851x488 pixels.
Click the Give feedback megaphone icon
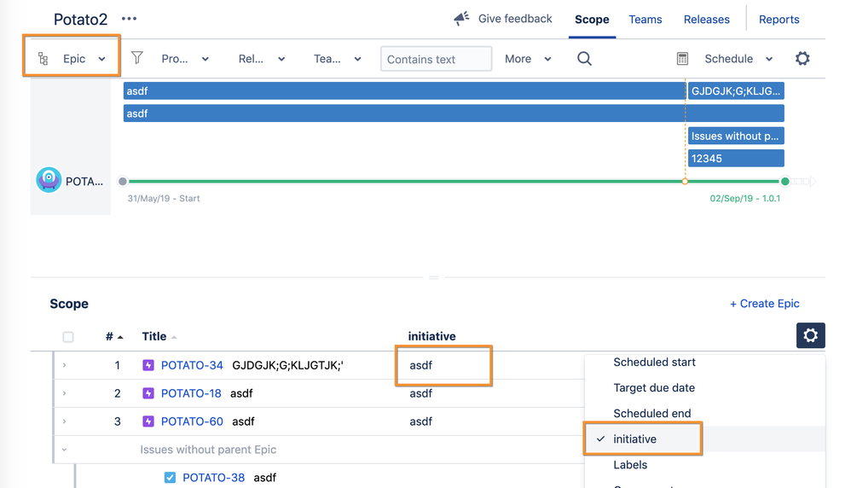click(461, 19)
